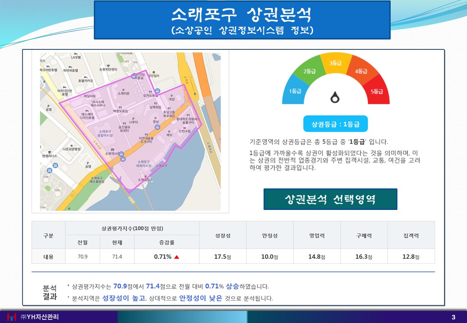Viewport: 467px width, 323px height.
Task: Click the 호남고흥목포횟집 restaurant icon
Action: 169,109
